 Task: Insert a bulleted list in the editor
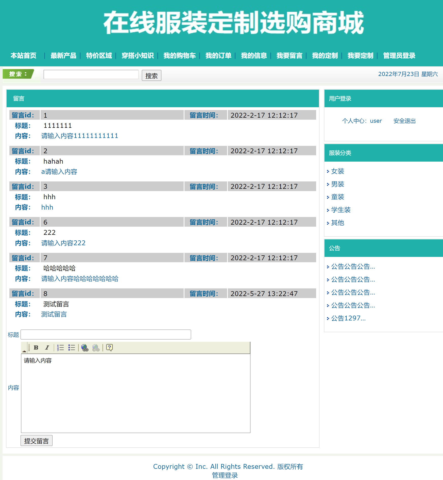[71, 348]
